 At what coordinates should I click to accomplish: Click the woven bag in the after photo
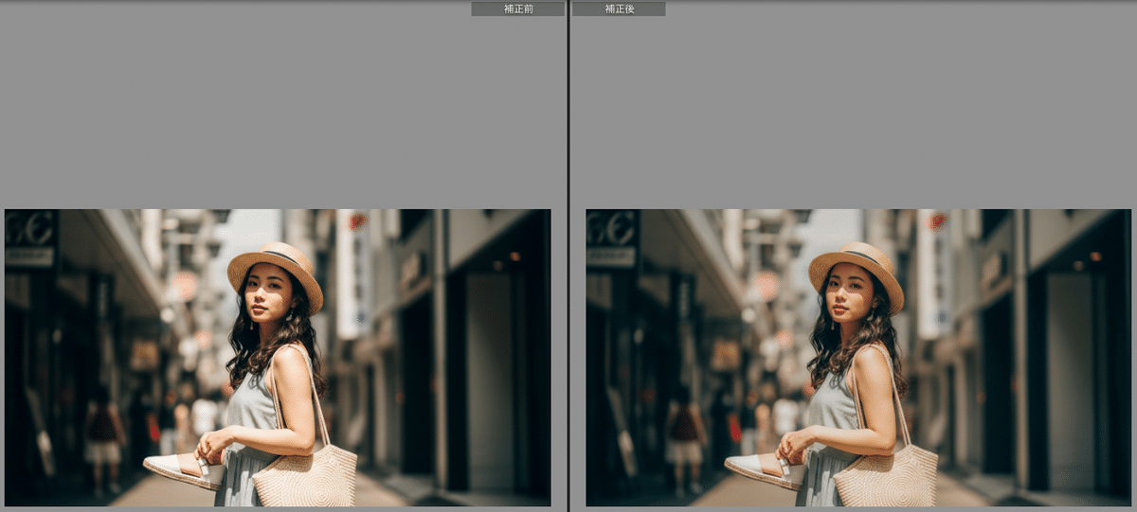pyautogui.click(x=886, y=476)
